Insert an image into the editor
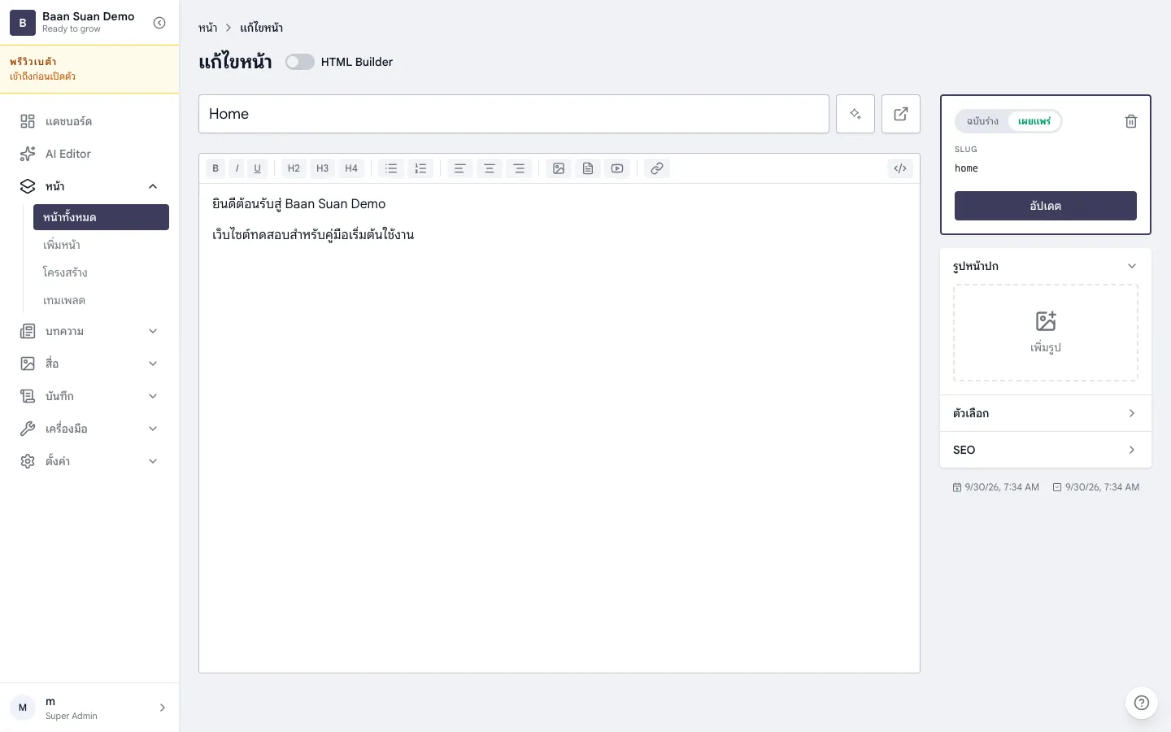Viewport: 1171px width, 732px height. 559,168
